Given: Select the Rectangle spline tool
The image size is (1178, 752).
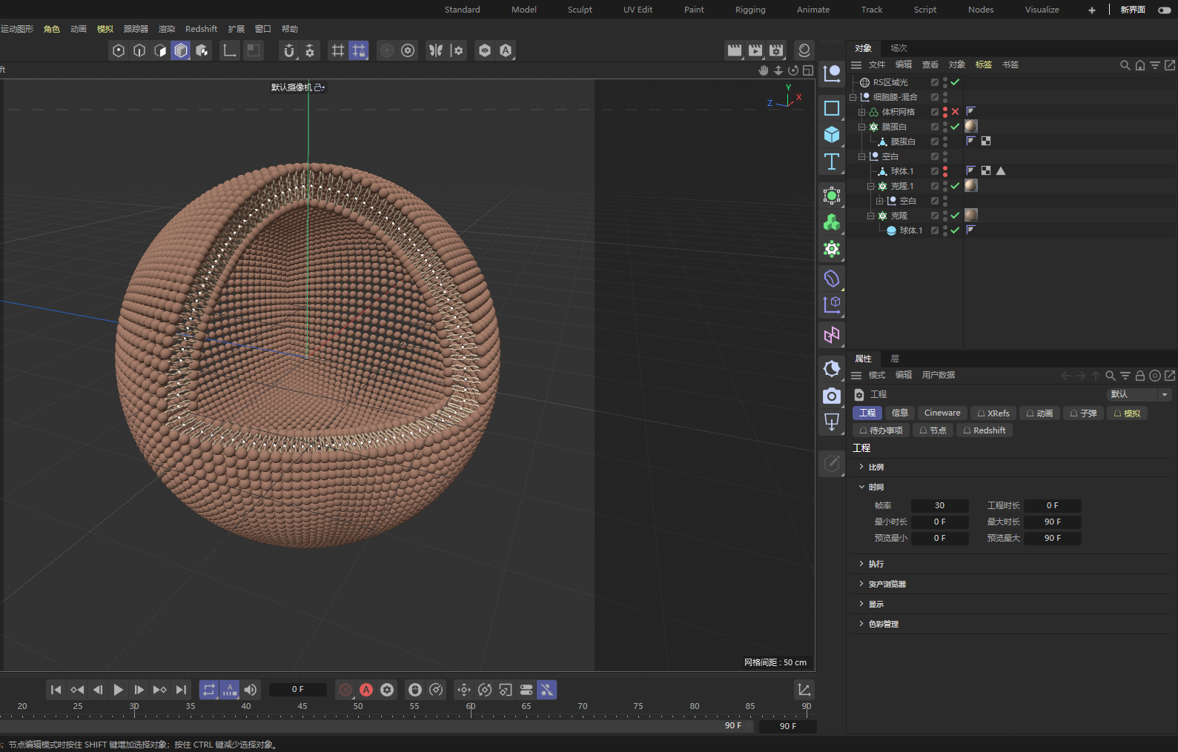Looking at the screenshot, I should click(832, 108).
